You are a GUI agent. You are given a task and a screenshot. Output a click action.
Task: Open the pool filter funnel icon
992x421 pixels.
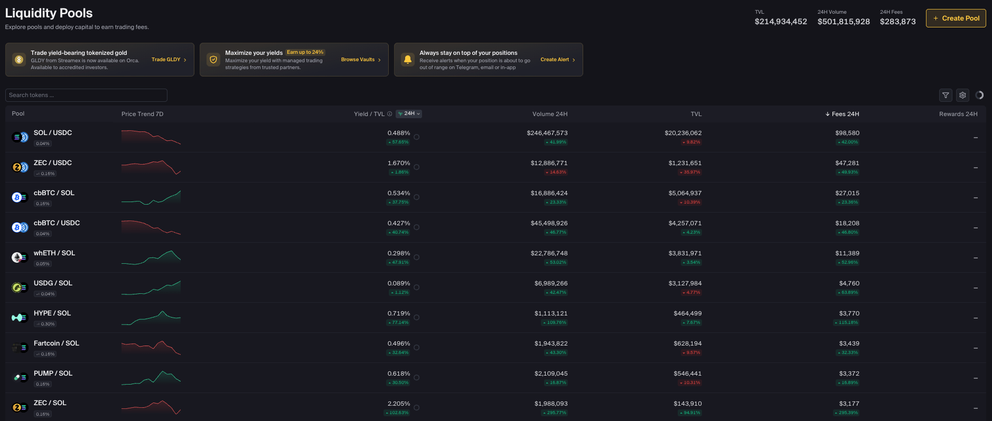click(x=946, y=95)
